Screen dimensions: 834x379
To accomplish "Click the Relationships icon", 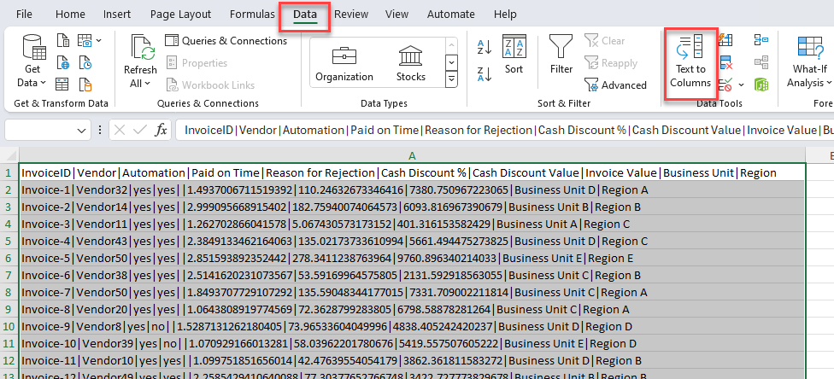I will (761, 62).
